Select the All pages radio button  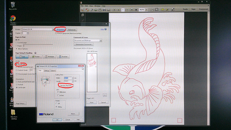pyautogui.click(x=16, y=40)
